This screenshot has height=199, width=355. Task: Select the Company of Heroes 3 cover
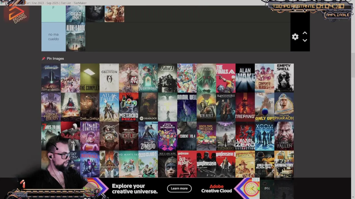pyautogui.click(x=265, y=78)
